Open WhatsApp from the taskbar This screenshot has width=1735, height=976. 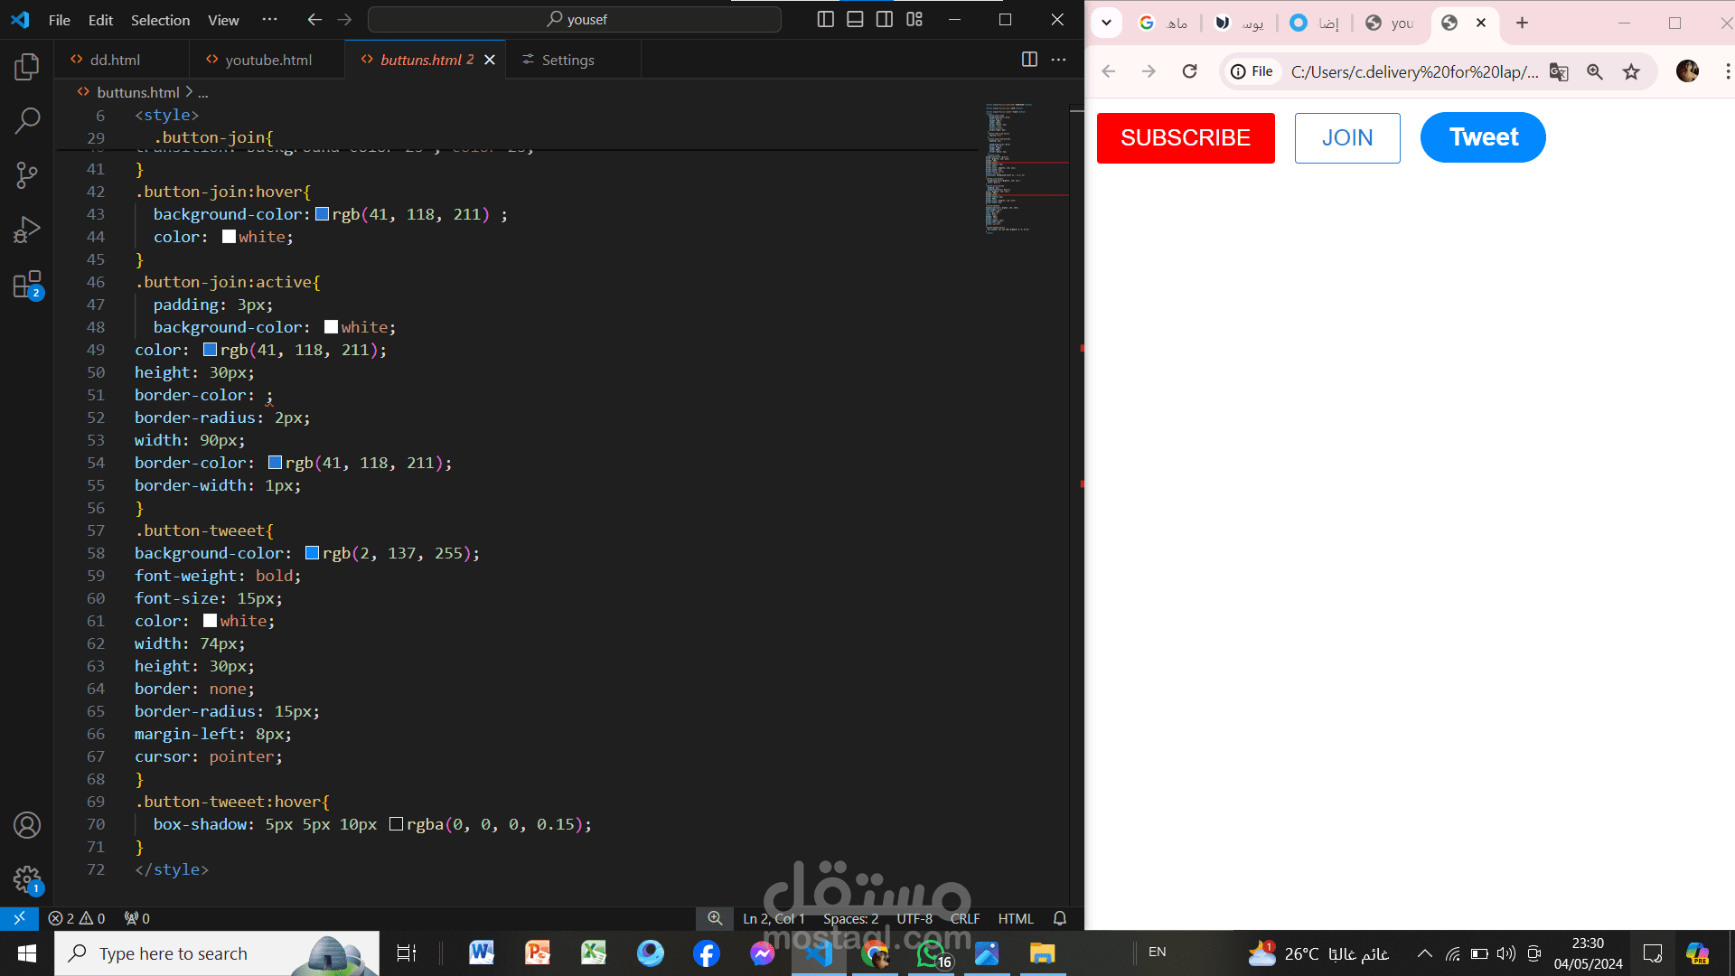pos(932,953)
